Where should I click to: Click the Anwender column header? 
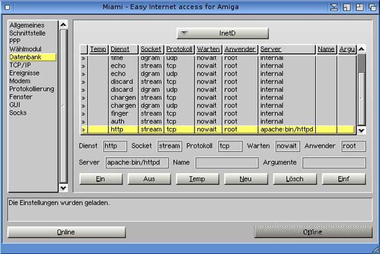click(x=240, y=49)
